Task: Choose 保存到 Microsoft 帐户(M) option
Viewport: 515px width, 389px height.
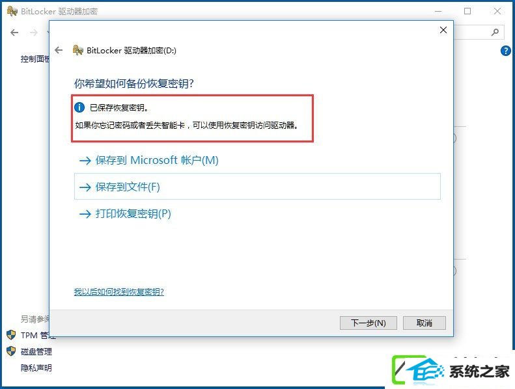Action: pos(149,160)
